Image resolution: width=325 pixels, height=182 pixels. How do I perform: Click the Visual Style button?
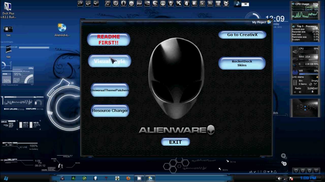[110, 61]
